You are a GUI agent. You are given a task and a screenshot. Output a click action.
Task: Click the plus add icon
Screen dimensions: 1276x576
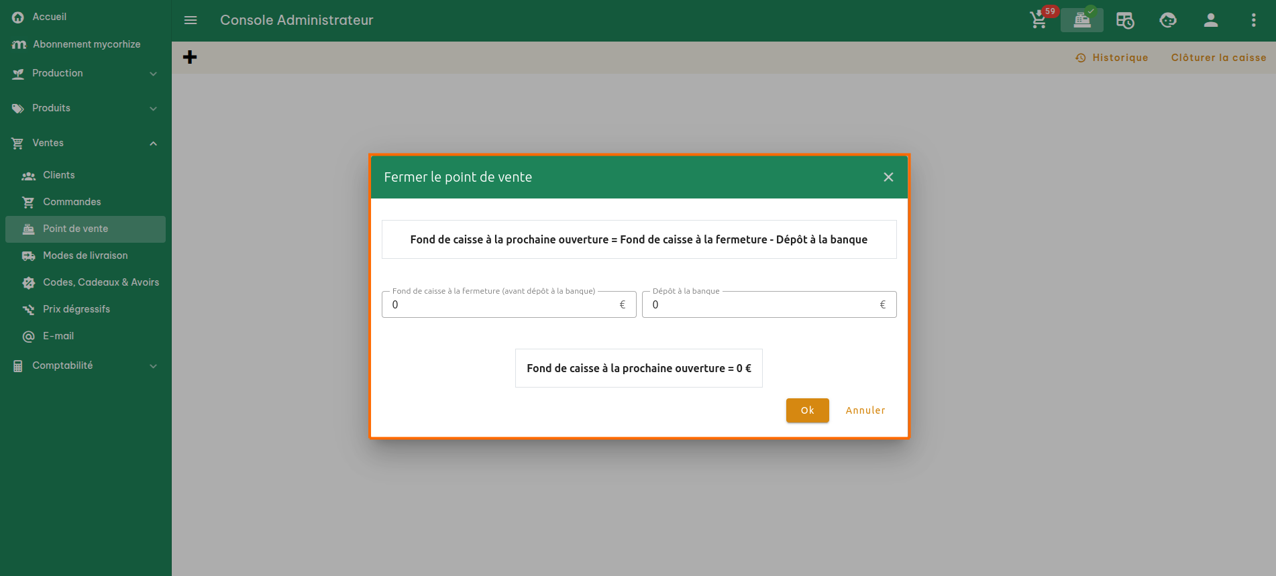[190, 57]
